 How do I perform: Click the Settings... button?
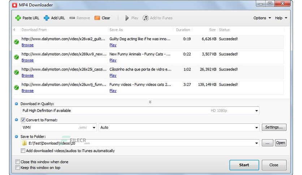[274, 127]
